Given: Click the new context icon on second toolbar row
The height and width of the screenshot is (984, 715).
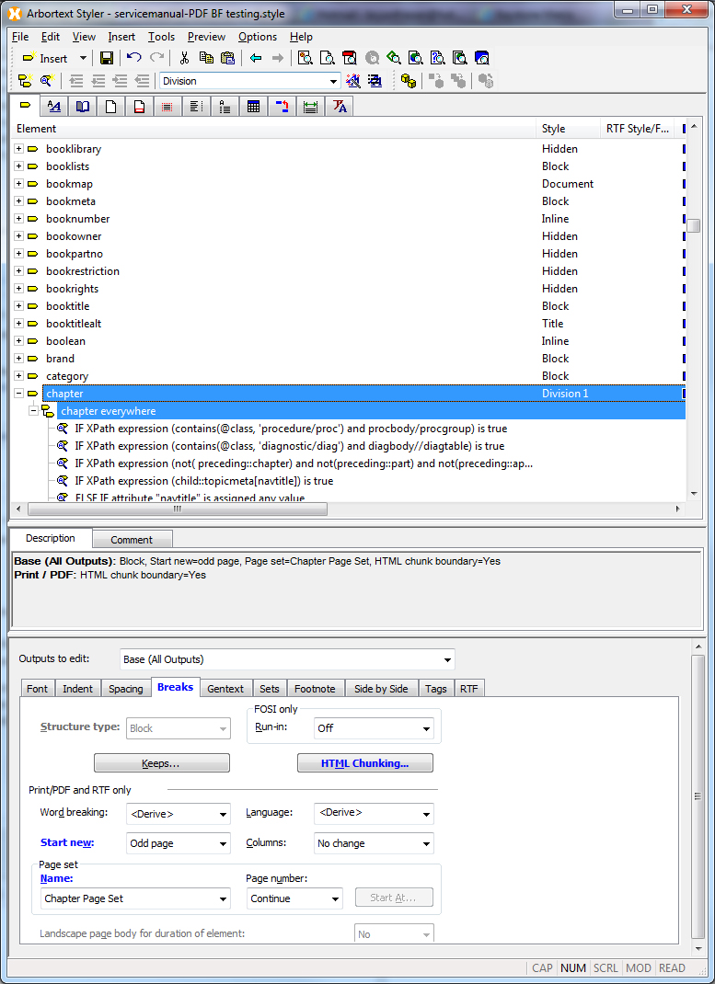Looking at the screenshot, I should point(25,81).
